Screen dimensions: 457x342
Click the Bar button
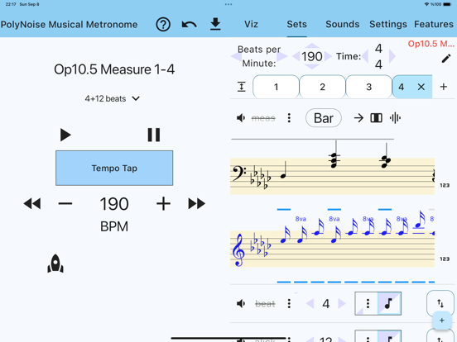324,118
